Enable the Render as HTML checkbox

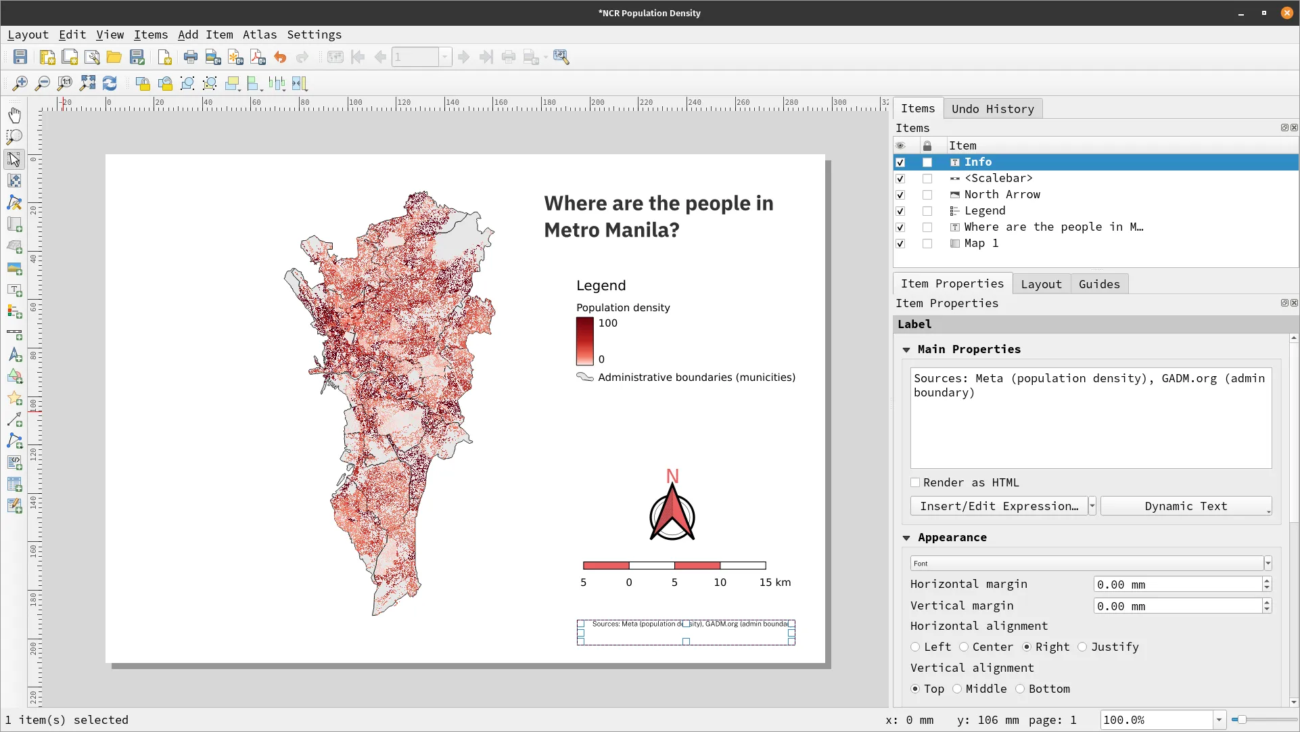(x=915, y=482)
